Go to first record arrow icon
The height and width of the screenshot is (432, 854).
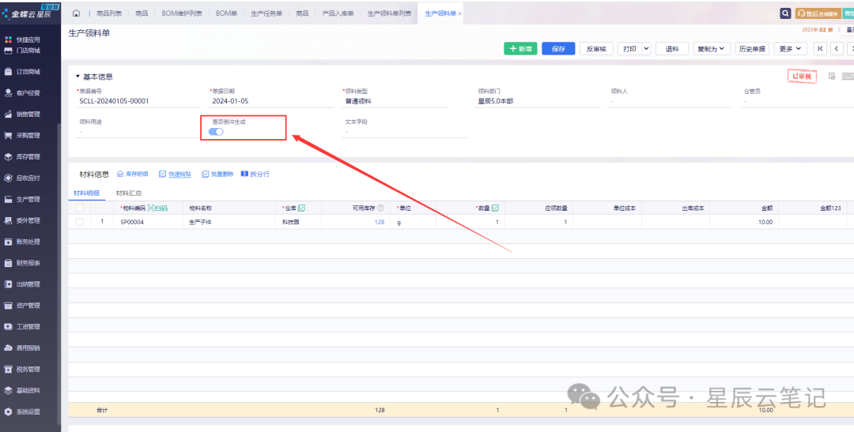[x=821, y=49]
